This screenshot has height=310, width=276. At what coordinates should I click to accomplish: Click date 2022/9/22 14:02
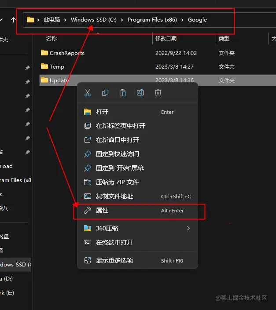(176, 53)
